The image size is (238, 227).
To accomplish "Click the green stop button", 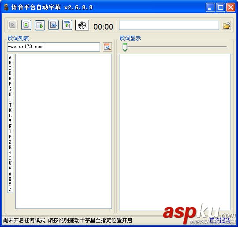I will 26,25.
